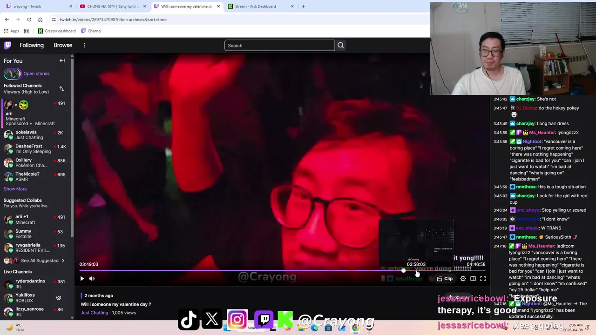Toggle theatre mode in the player
The image size is (596, 335).
[x=473, y=279]
